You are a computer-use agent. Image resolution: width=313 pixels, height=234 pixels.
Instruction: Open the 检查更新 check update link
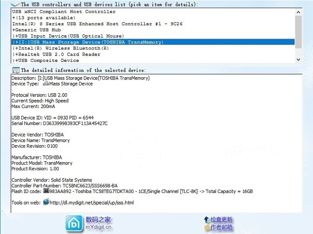(x=221, y=220)
